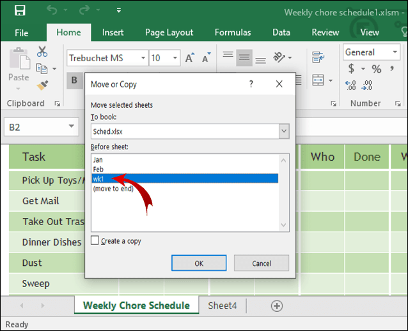
Task: Select the Sheet4 sheet tab
Action: tap(222, 306)
